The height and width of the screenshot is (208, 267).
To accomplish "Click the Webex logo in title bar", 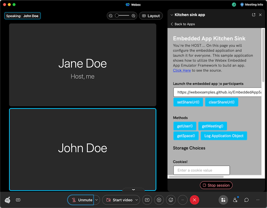I will [127, 5].
